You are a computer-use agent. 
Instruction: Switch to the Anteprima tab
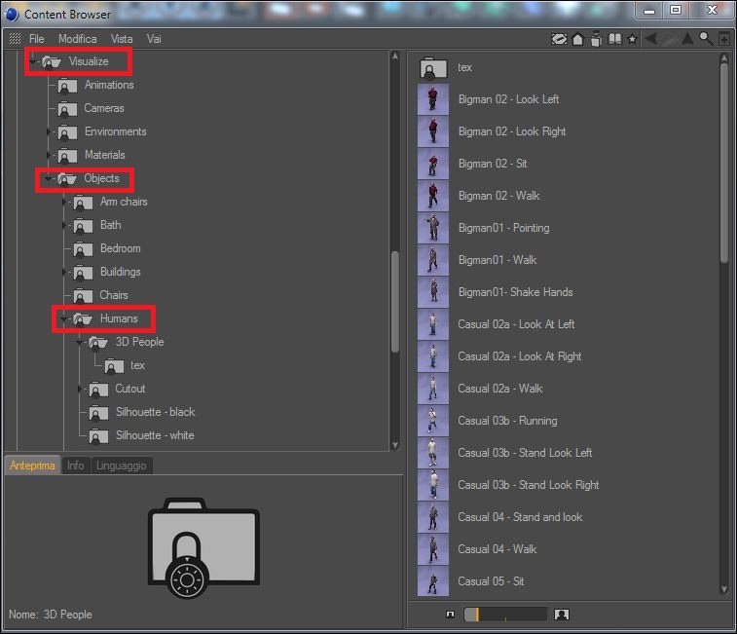click(x=32, y=466)
